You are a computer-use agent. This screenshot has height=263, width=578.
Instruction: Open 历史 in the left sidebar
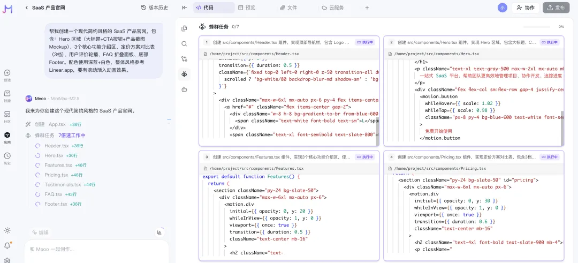pyautogui.click(x=7, y=159)
